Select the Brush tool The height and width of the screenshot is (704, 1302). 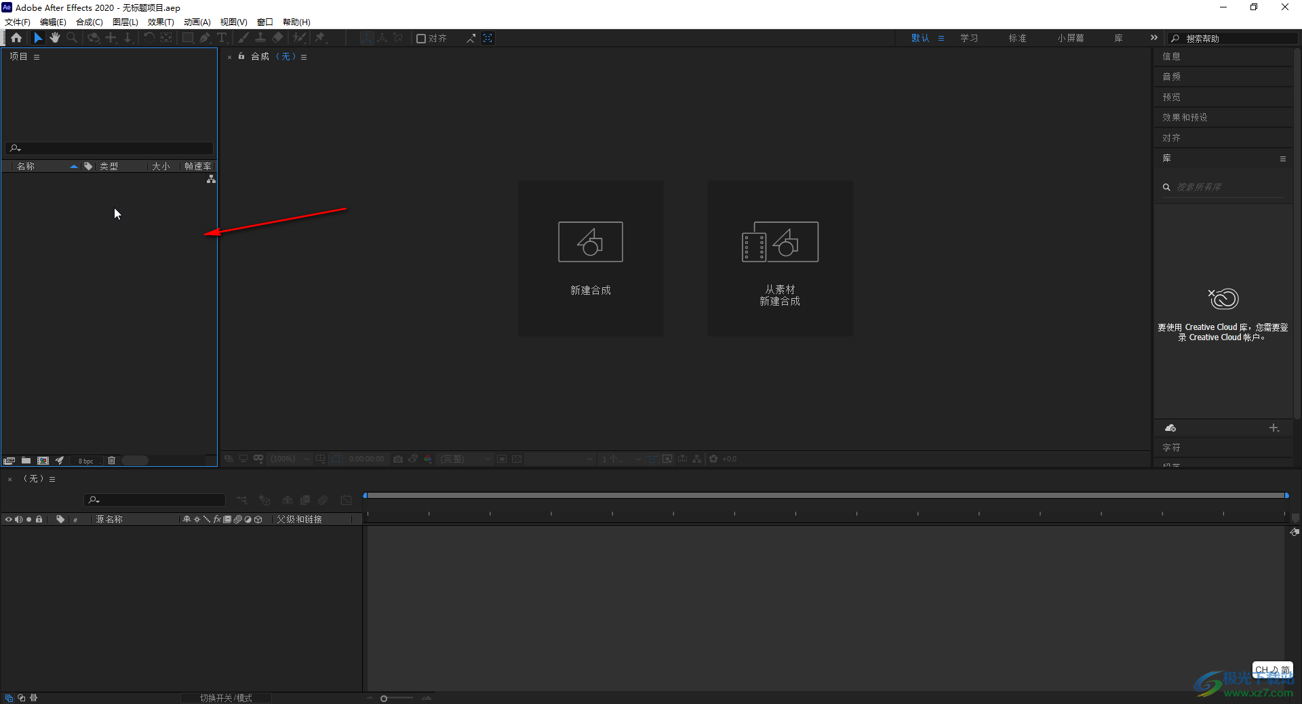tap(243, 38)
